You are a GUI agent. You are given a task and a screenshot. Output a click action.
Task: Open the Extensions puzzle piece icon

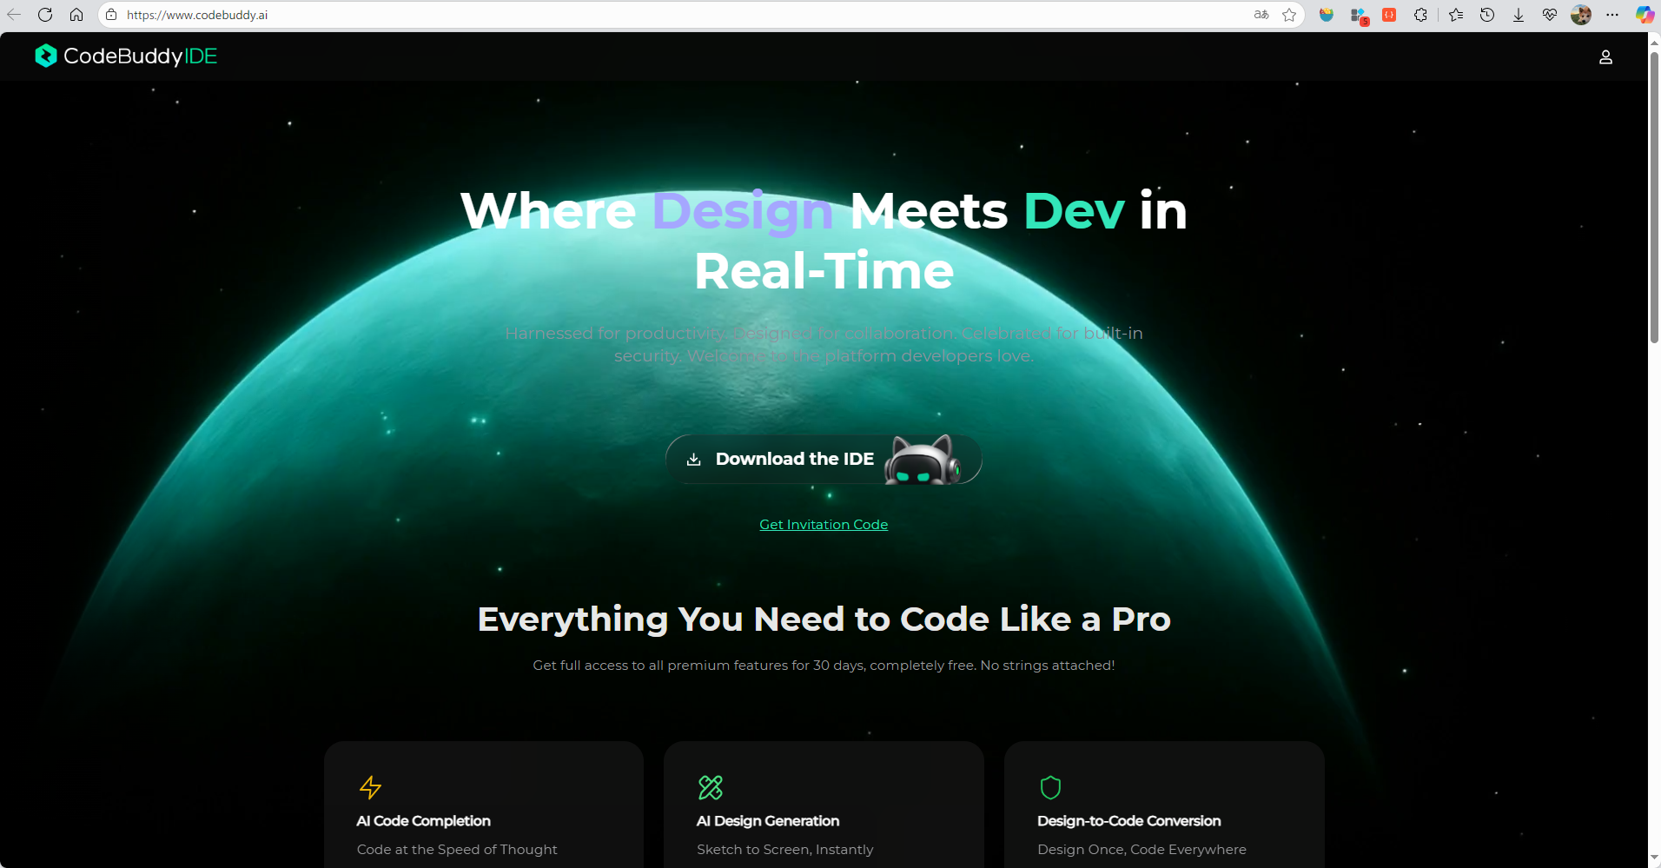[1420, 15]
